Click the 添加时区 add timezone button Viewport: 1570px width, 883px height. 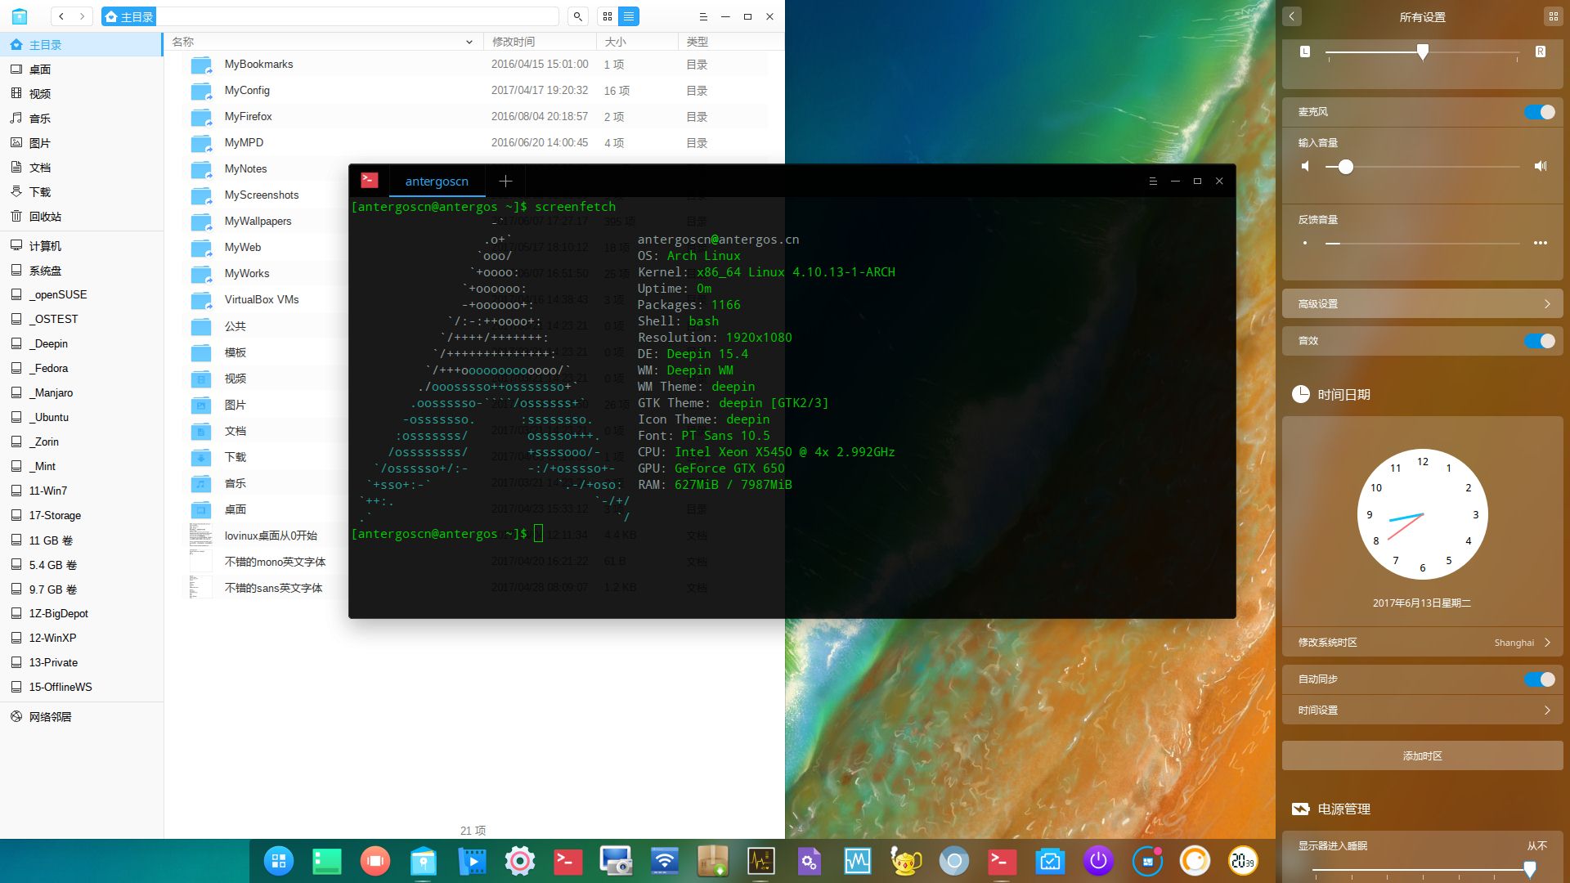point(1423,756)
